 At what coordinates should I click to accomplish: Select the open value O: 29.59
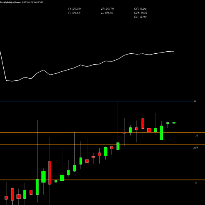point(75,9)
